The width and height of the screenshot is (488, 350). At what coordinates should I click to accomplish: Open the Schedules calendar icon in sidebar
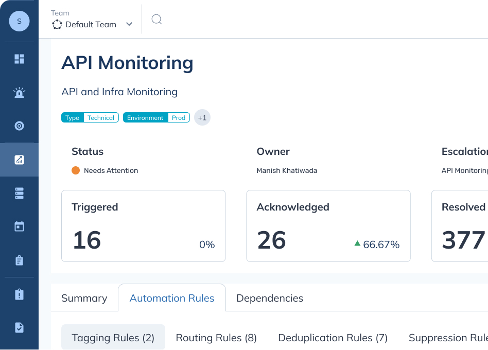[x=19, y=226]
